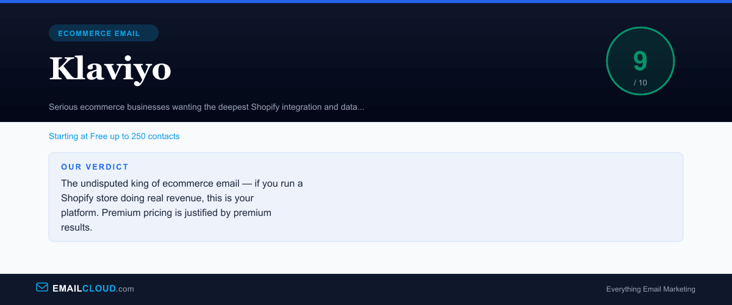Click the ellipsis ending the subtitle text
Screen dimensions: 732x305
click(361, 108)
